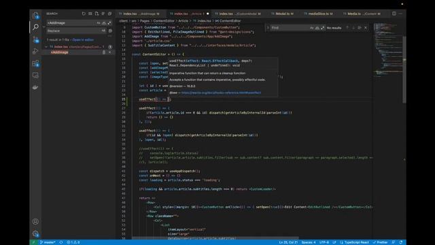Collapse the Replace field chevron in Search
435x245 pixels.
tap(43, 27)
